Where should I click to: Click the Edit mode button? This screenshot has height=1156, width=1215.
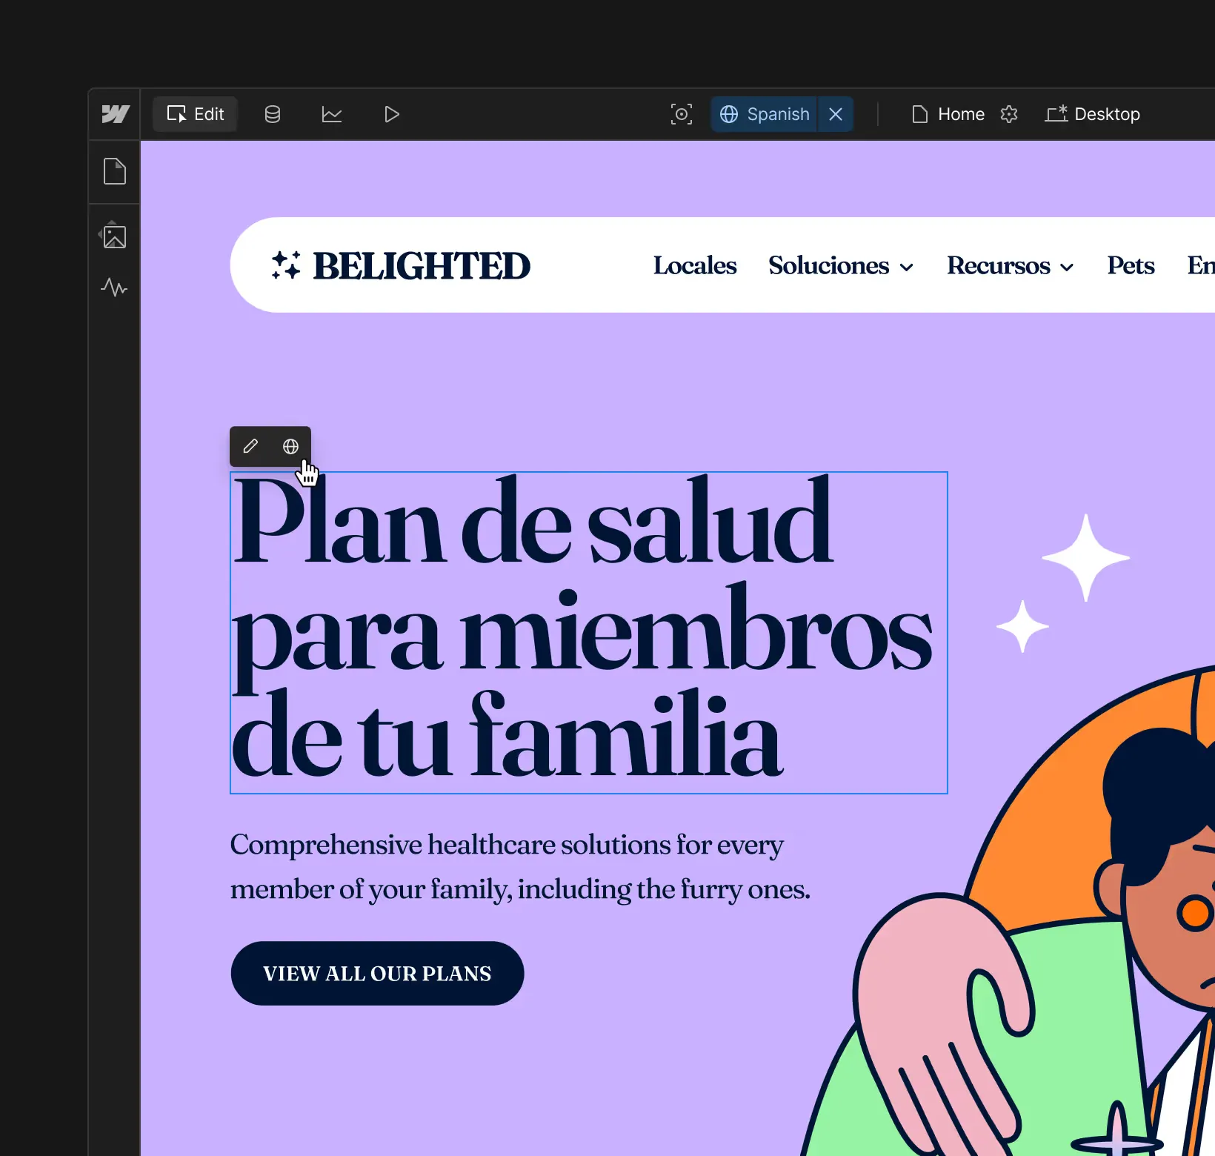(x=194, y=113)
